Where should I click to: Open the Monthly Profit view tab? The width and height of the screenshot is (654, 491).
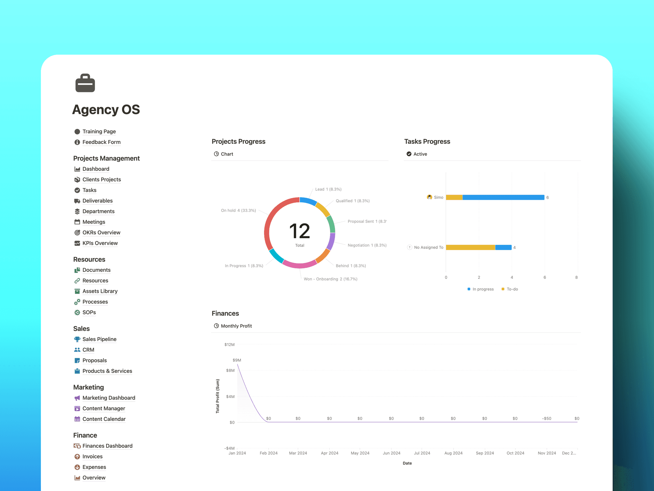[x=236, y=326]
